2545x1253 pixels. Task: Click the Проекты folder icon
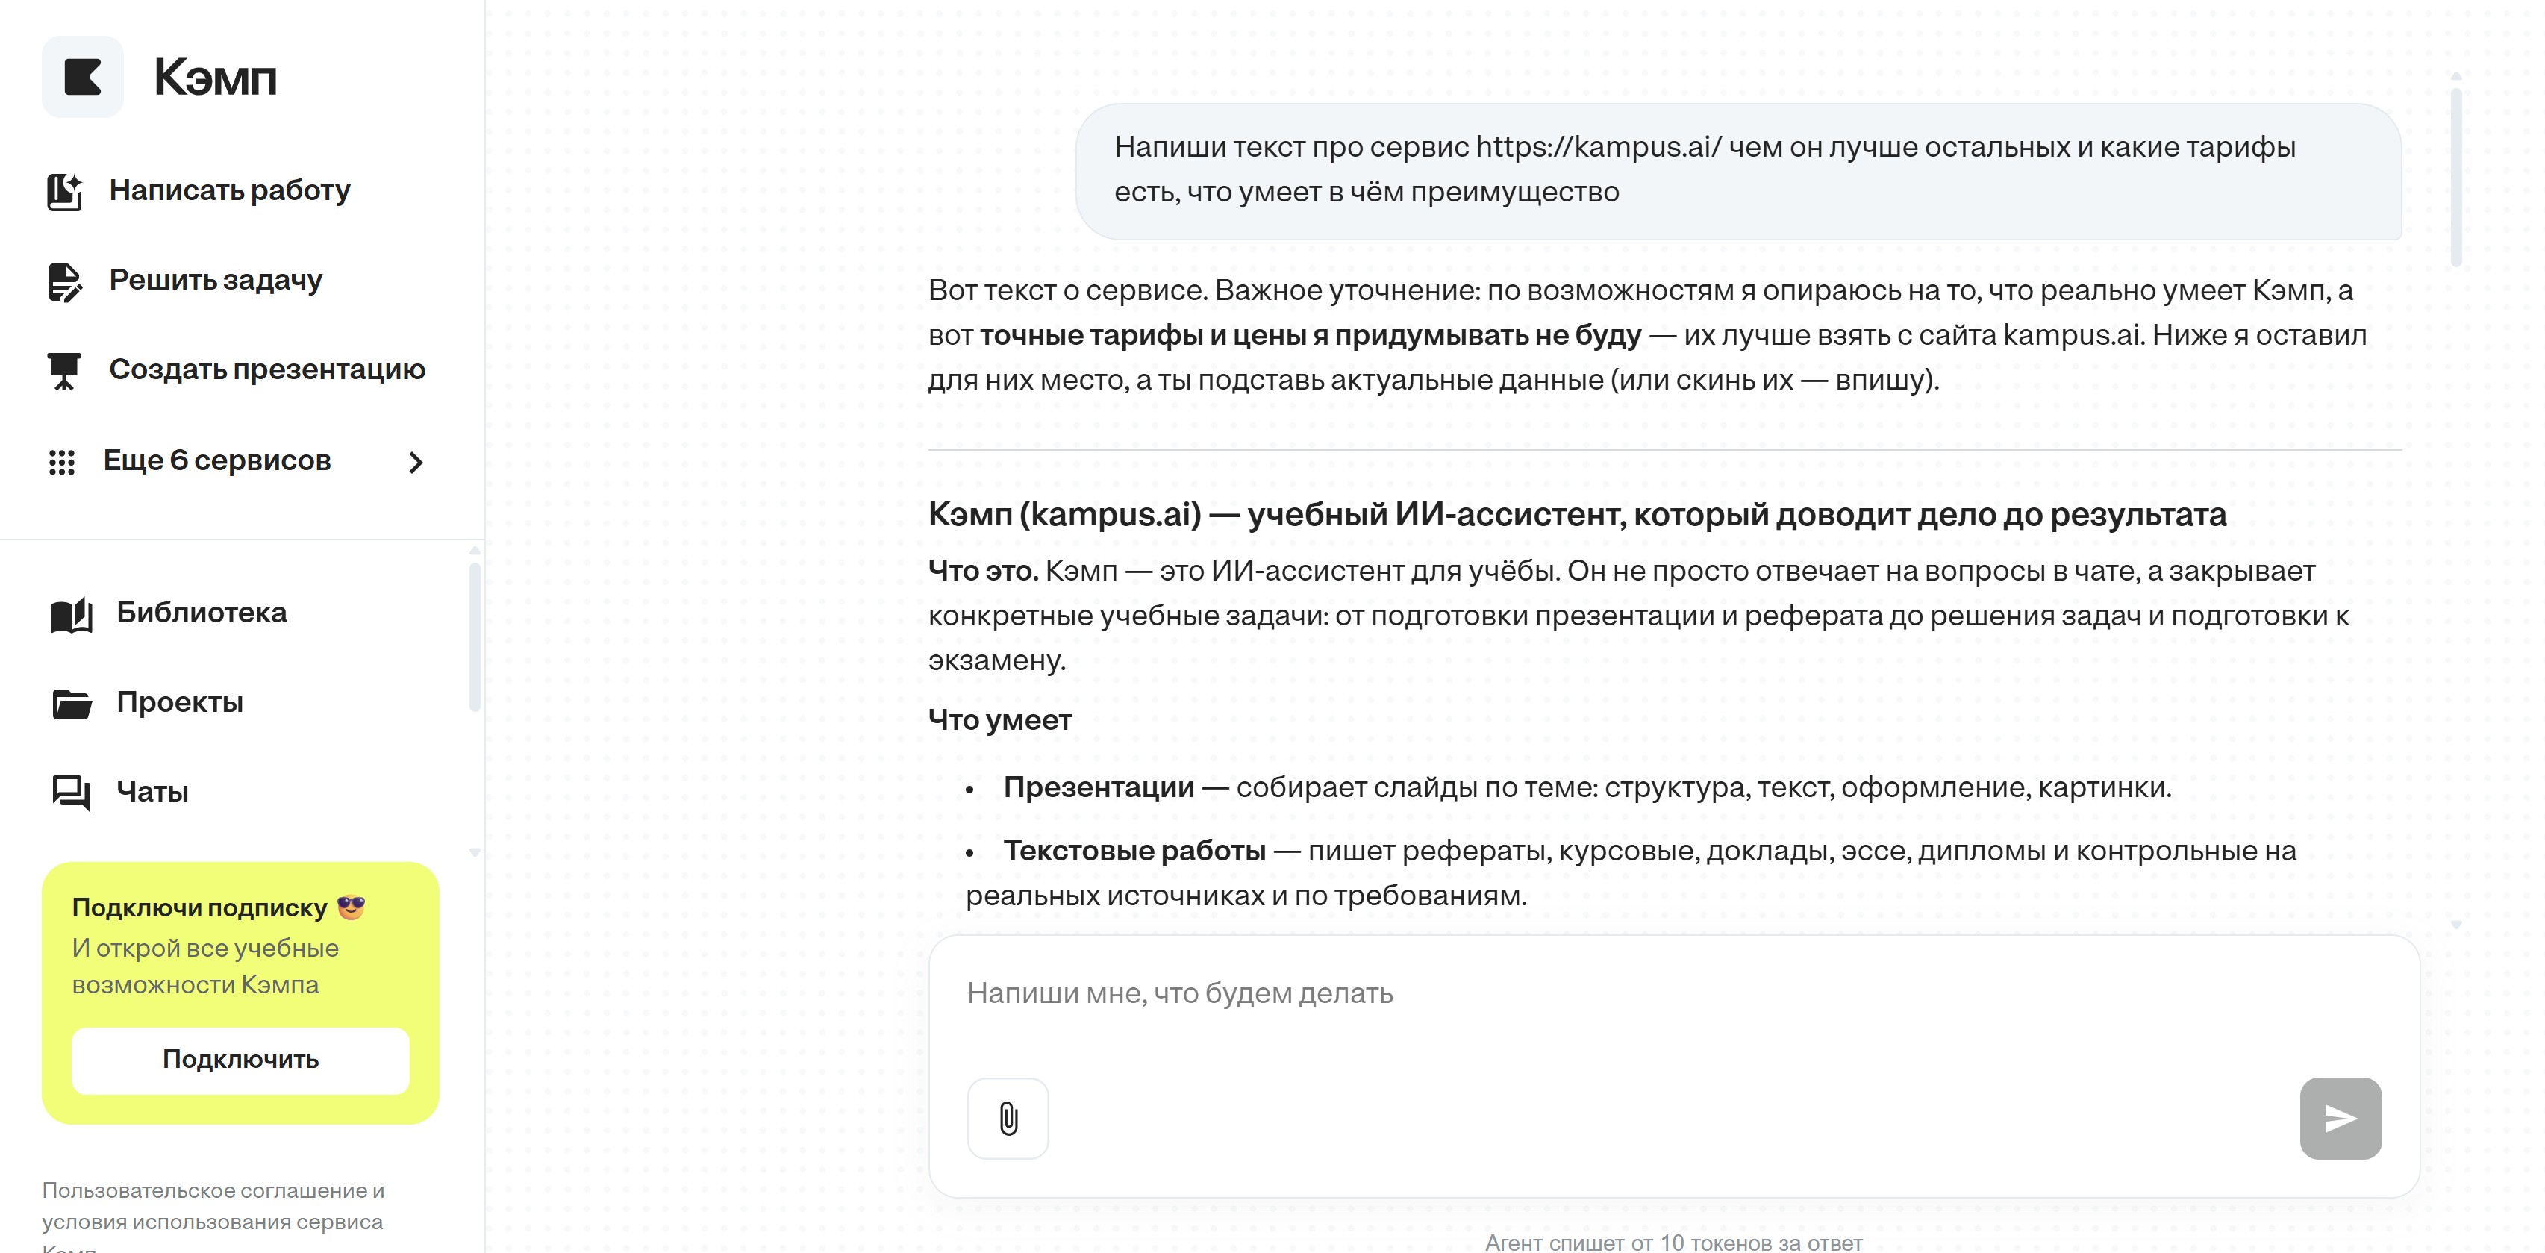[71, 704]
